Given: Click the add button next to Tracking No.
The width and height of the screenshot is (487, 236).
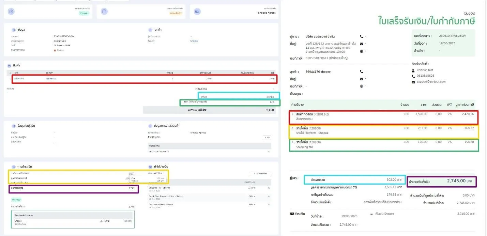Looking at the screenshot, I should [267, 138].
